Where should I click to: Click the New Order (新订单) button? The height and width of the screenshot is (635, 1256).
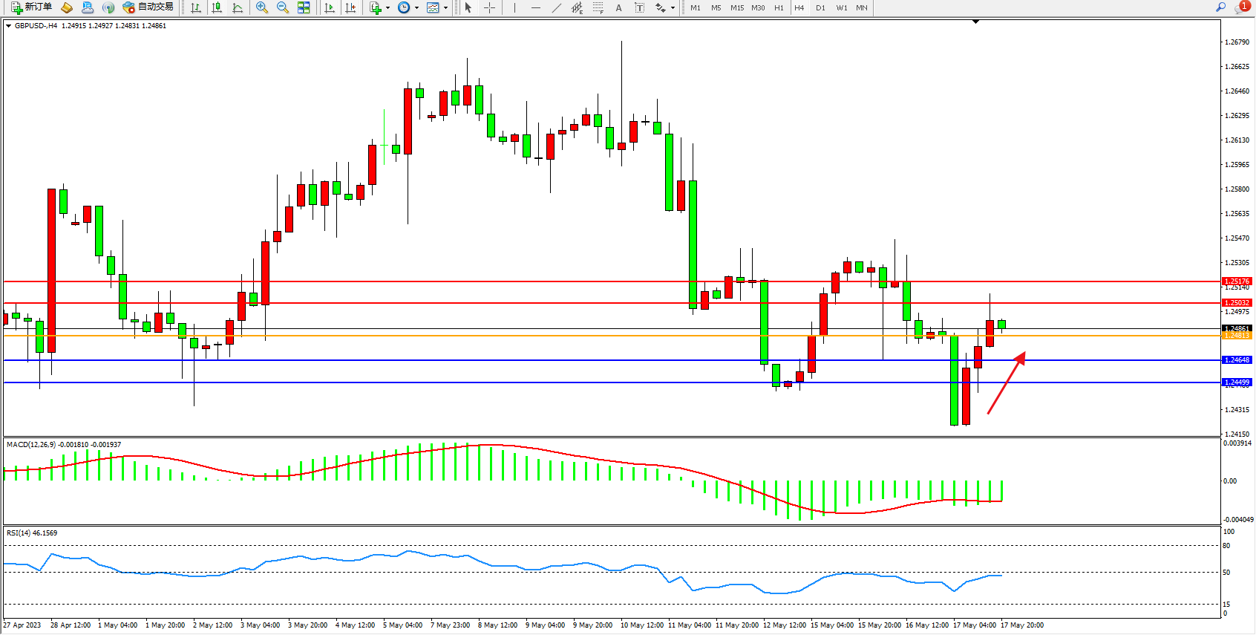[x=31, y=7]
